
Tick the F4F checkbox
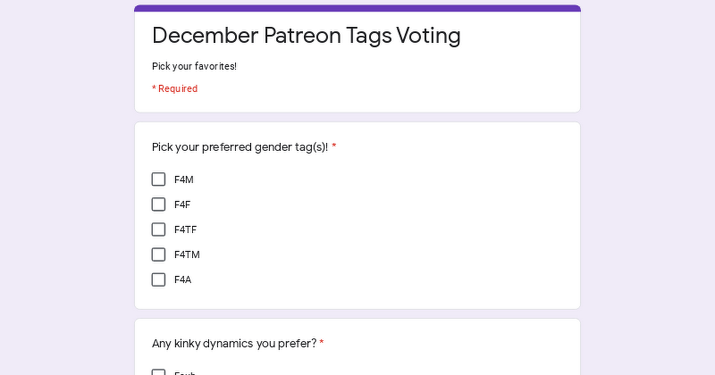158,204
